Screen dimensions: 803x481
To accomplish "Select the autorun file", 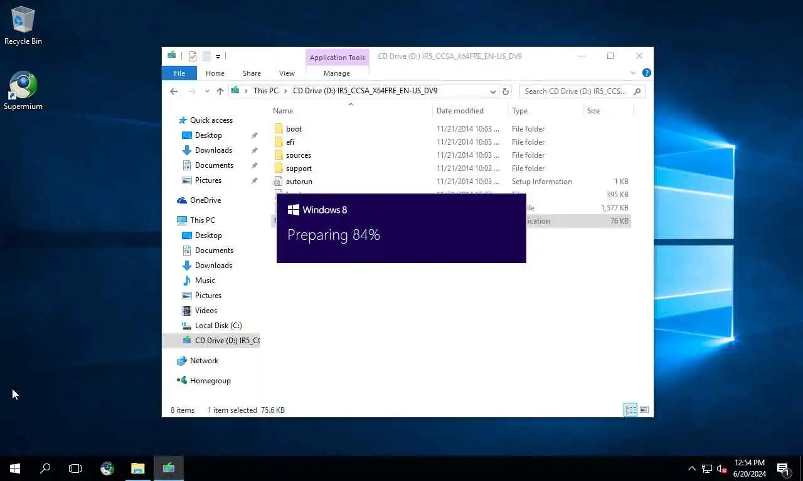I will point(299,182).
